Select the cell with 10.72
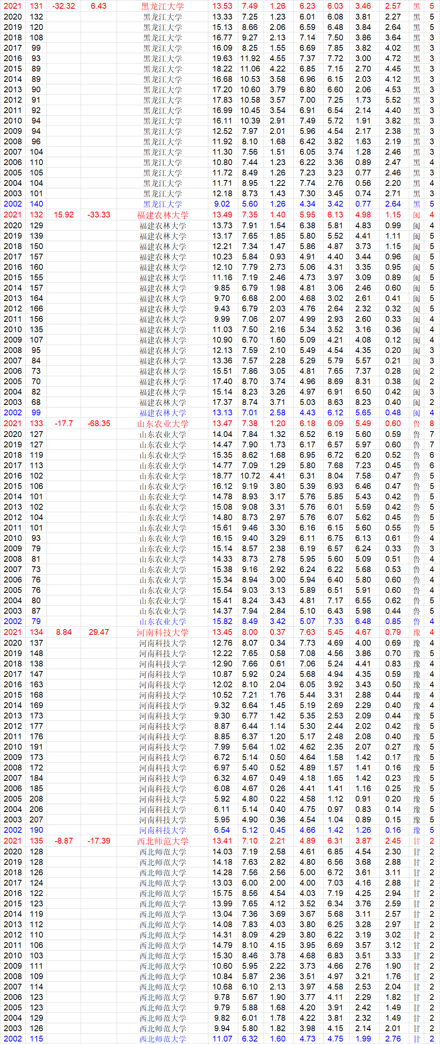Image resolution: width=440 pixels, height=1044 pixels. click(x=250, y=476)
